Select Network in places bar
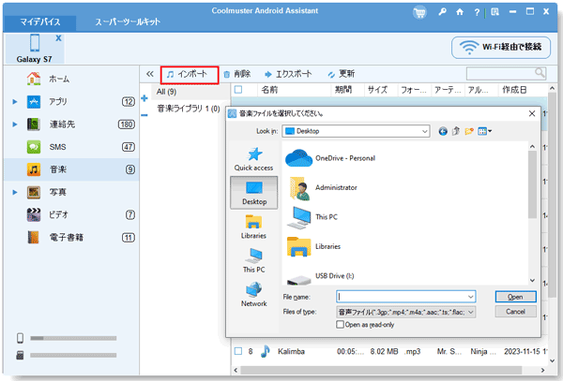The image size is (563, 381). click(x=254, y=295)
